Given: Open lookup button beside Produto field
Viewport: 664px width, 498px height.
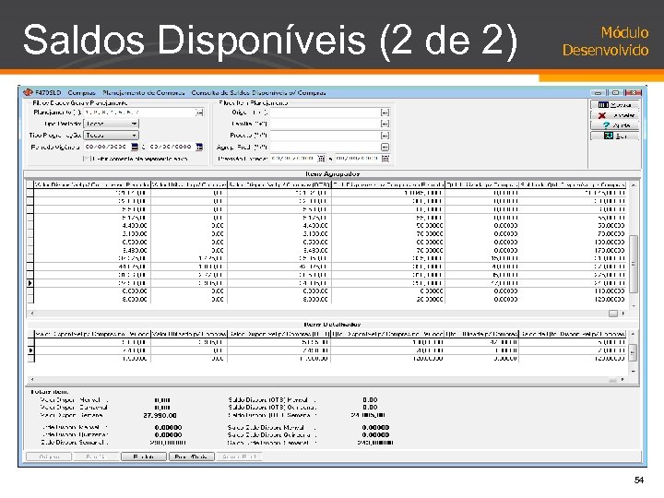Looking at the screenshot, I should (x=385, y=136).
